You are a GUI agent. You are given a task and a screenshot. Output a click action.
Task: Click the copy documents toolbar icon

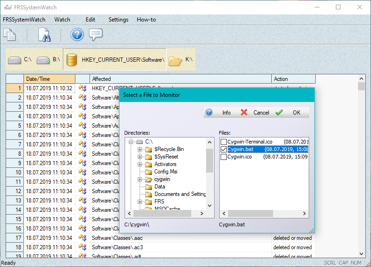(9, 35)
